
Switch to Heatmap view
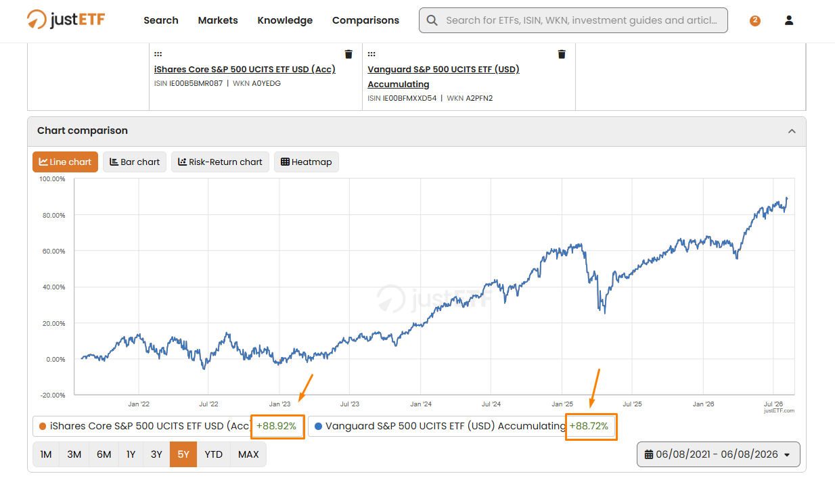click(x=307, y=162)
